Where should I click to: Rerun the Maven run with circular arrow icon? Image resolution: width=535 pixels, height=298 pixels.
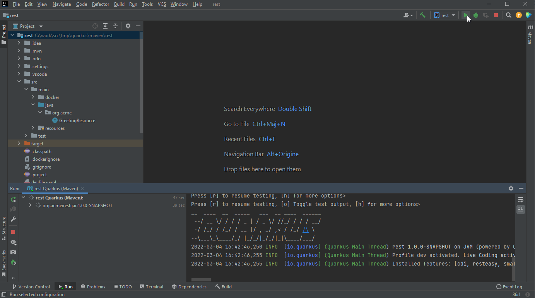click(x=13, y=199)
